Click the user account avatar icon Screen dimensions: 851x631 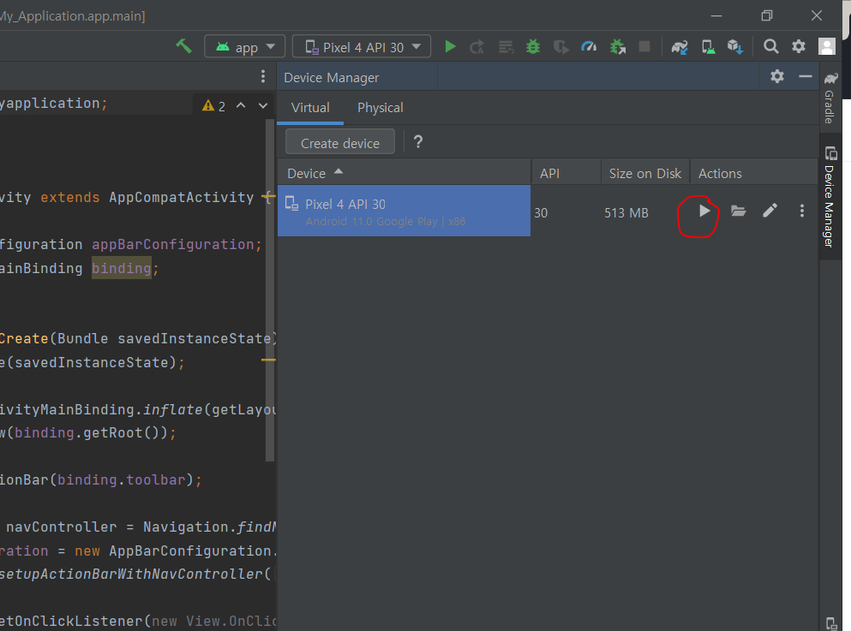(827, 46)
